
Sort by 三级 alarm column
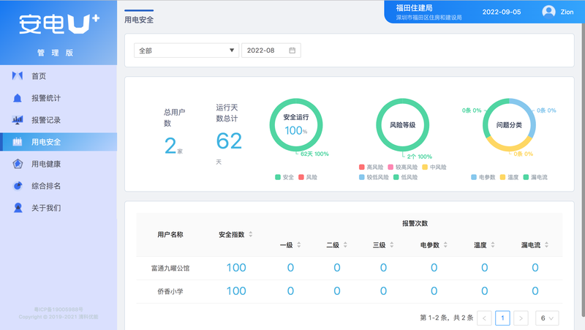click(392, 245)
